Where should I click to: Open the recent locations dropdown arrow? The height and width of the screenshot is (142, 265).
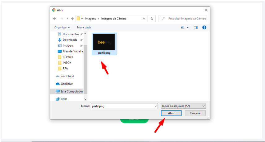[x=67, y=19]
